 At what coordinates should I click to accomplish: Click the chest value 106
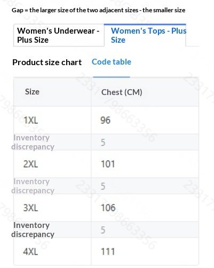[108, 208]
